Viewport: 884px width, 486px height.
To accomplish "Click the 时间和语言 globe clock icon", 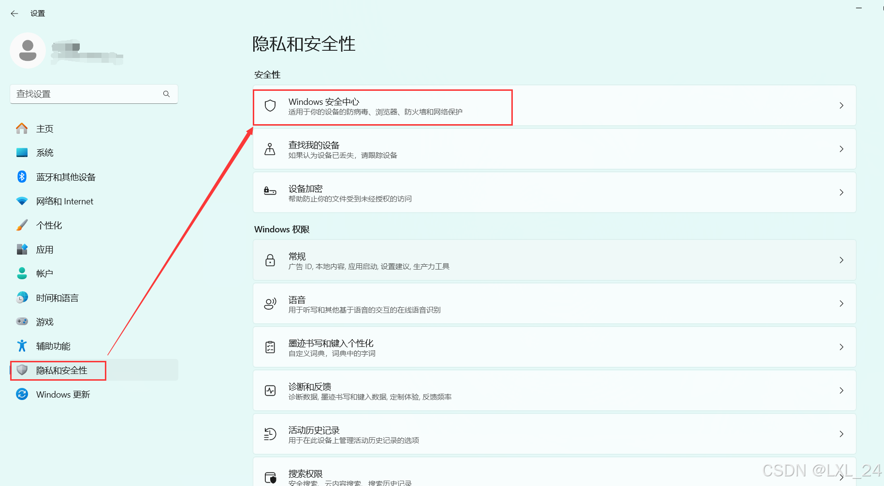I will click(x=22, y=298).
